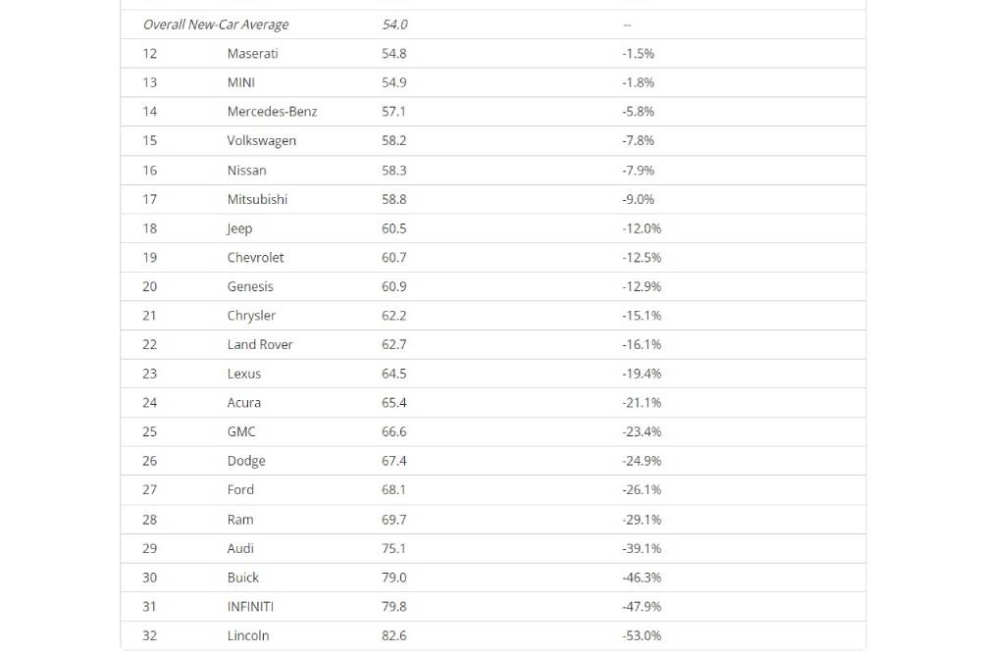The width and height of the screenshot is (981, 654).
Task: Click the Mitsubishi table entry
Action: pos(257,199)
